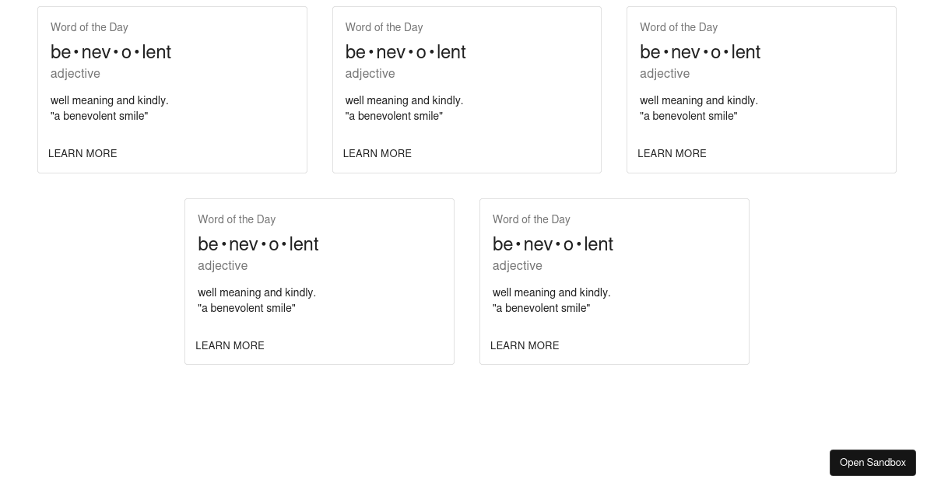Viewport: 934px width, 490px height.
Task: Click 'Word of the Day' label in top-left card
Action: pos(90,27)
